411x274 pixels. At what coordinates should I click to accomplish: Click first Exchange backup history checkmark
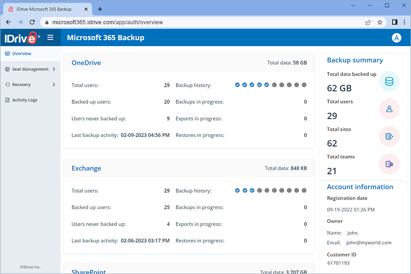click(237, 190)
